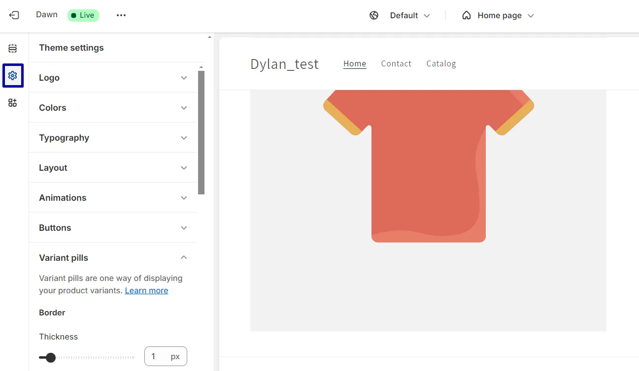Open the three-dot more actions menu
Viewport: 639px width, 371px height.
(x=121, y=15)
